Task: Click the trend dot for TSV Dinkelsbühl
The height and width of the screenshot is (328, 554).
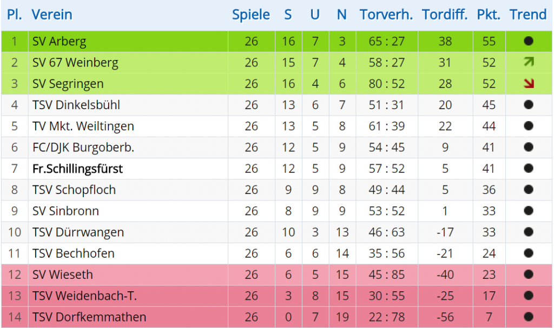Action: click(529, 104)
